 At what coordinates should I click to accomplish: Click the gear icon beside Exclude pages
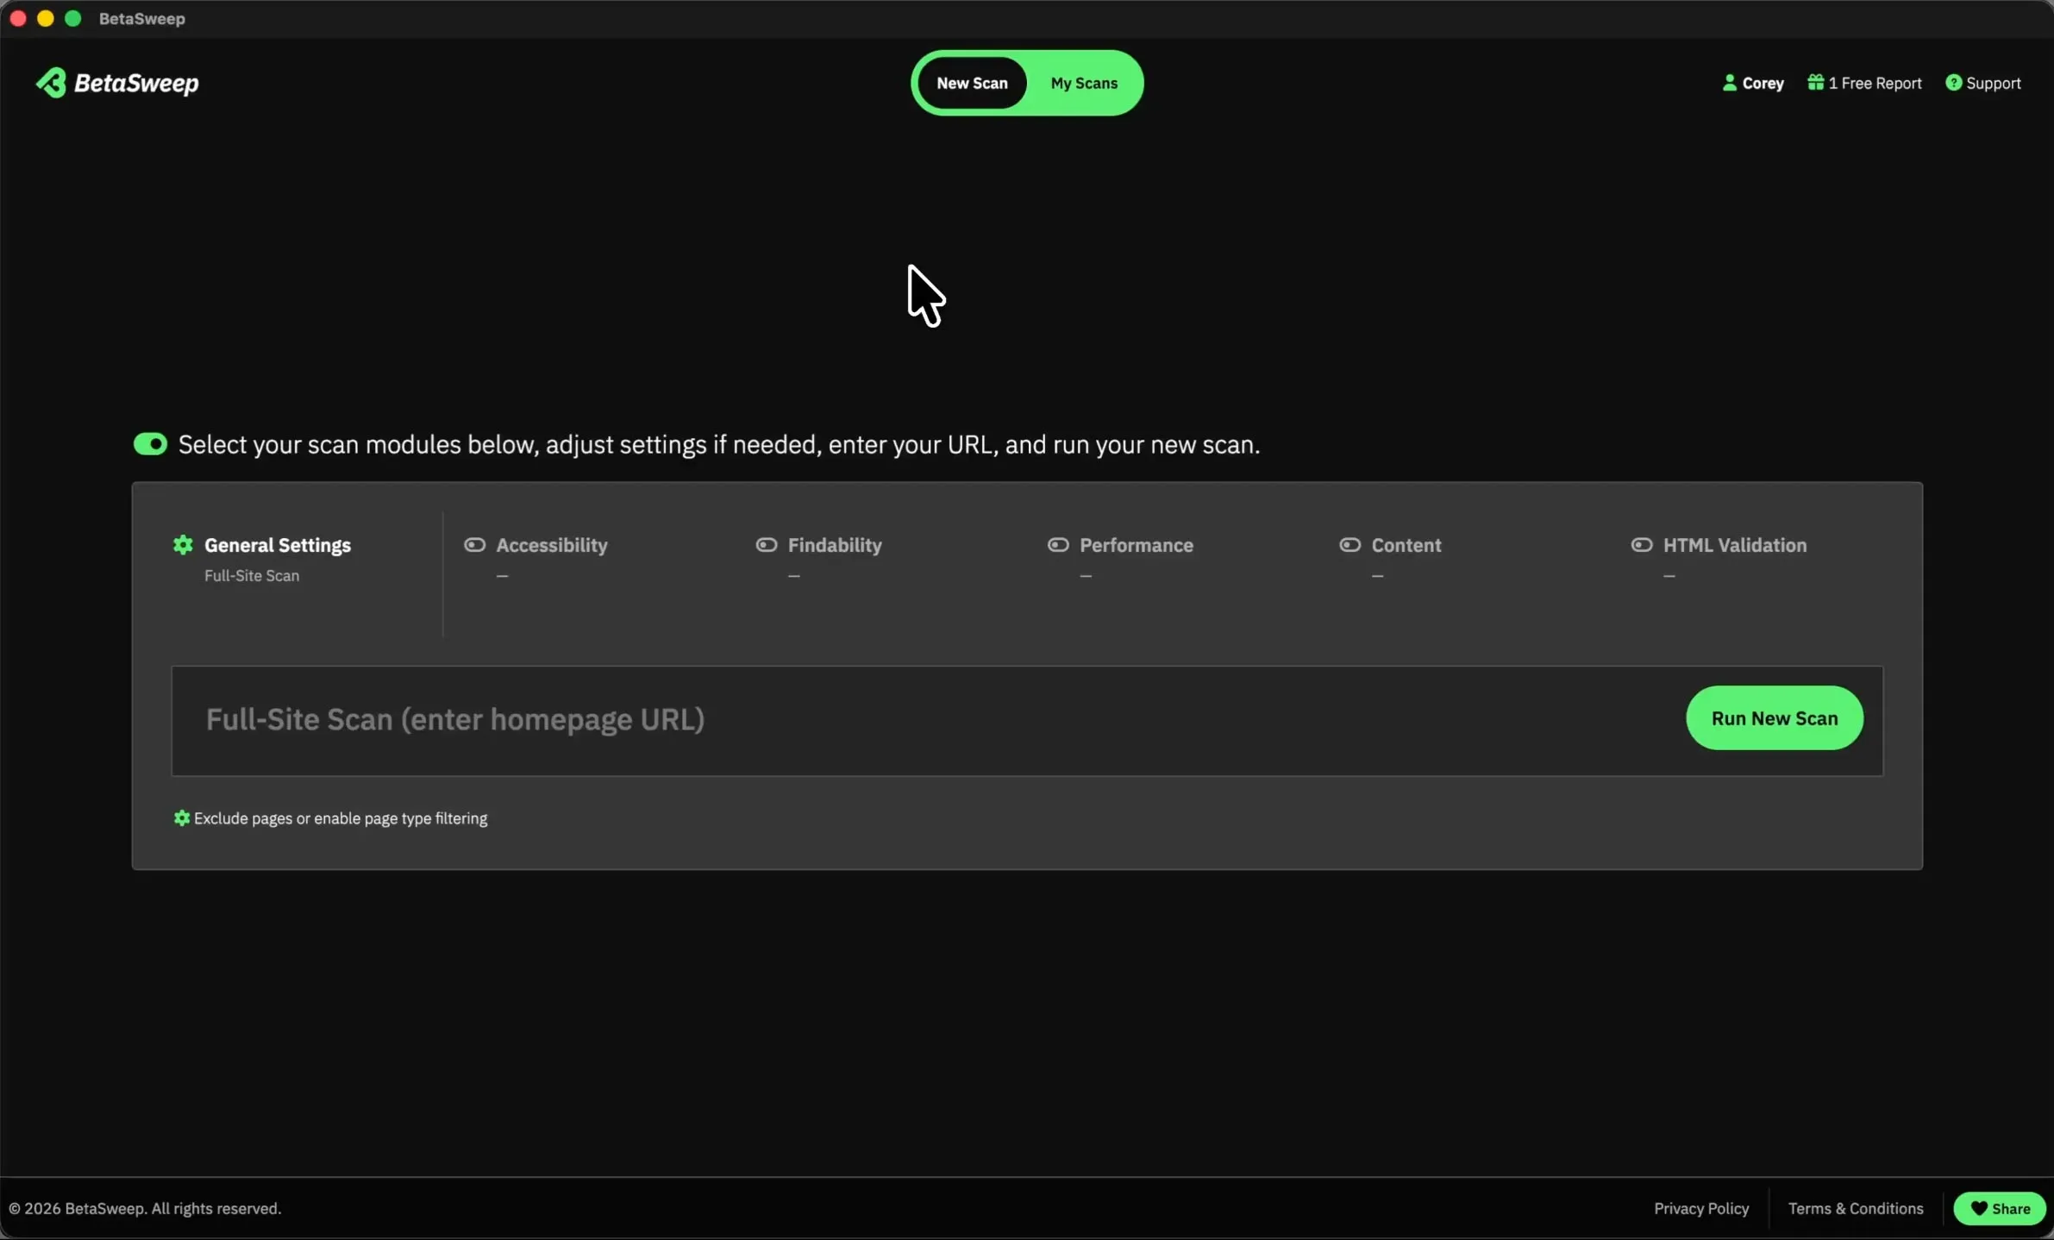point(181,818)
